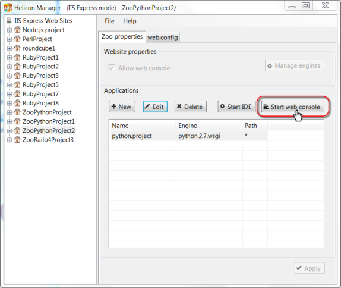Viewport: 341px width, 288px height.
Task: Click the Delete application button
Action: click(x=191, y=107)
